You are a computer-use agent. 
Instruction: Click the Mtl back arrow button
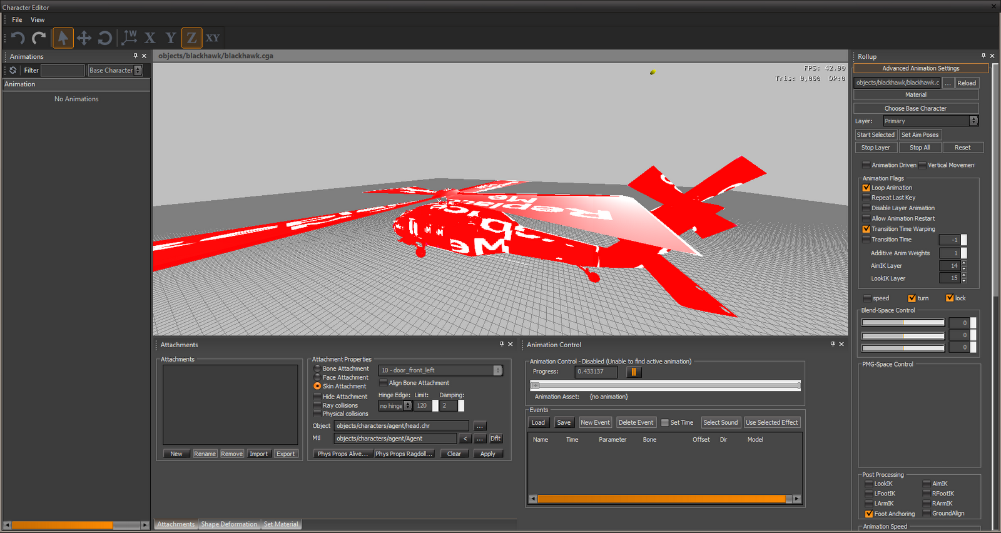click(x=465, y=439)
